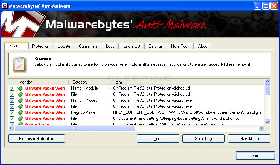280x165 pixels.
Task: Open the More Tools tab
Action: click(180, 46)
